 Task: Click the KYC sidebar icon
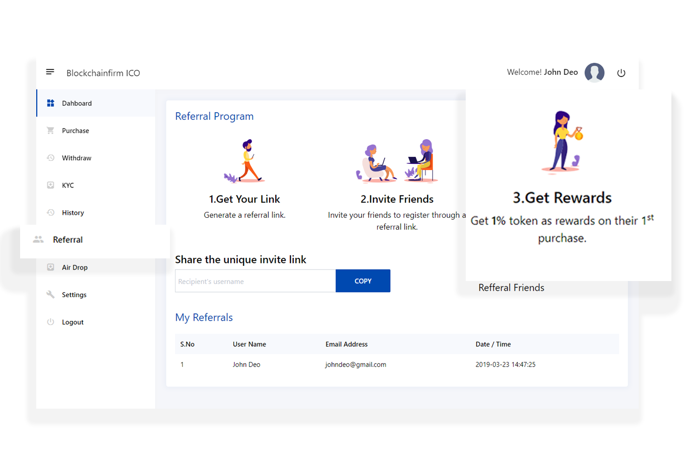point(50,185)
